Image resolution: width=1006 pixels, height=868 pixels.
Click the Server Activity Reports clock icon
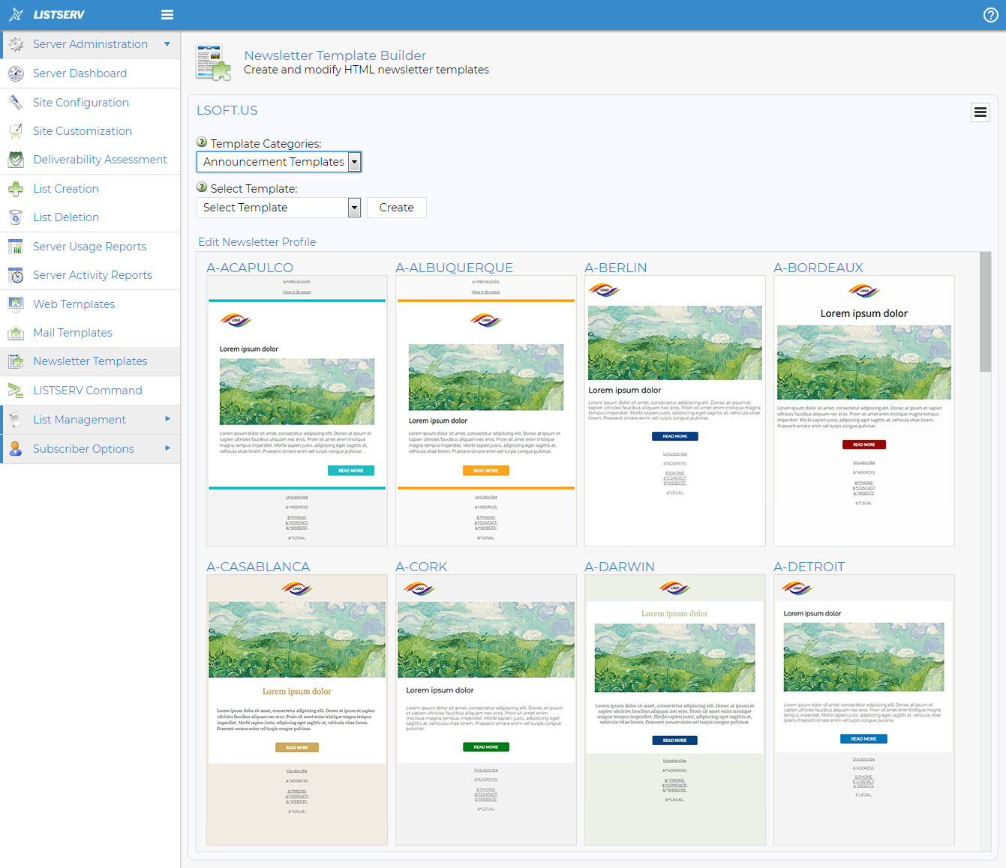16,275
